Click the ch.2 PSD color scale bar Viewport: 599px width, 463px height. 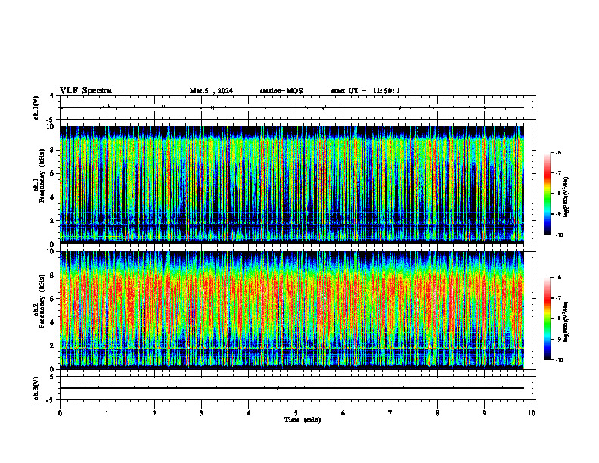pos(548,319)
